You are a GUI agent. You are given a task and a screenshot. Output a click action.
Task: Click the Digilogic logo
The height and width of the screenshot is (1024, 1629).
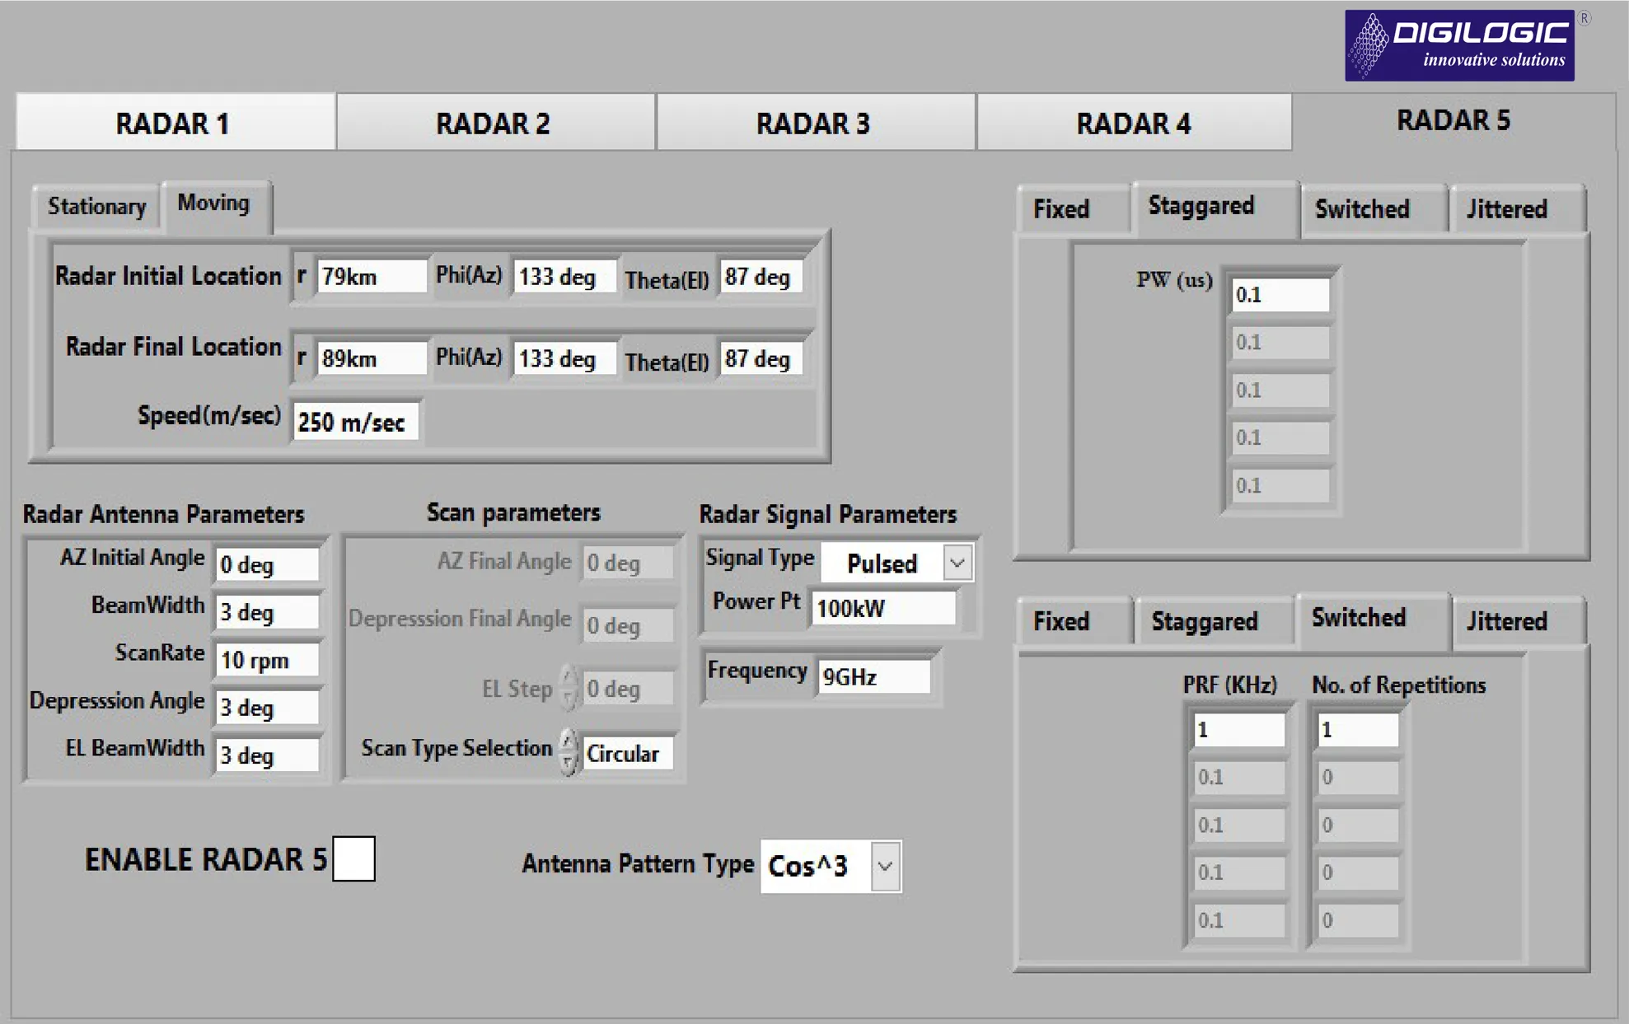tap(1458, 45)
